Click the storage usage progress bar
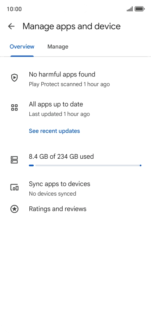Screen dimensions: 151x334 pos(85,165)
